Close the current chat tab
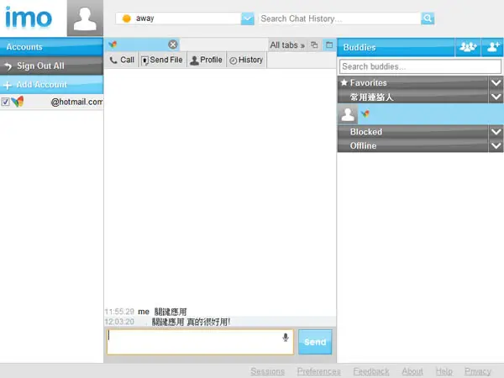 point(173,45)
